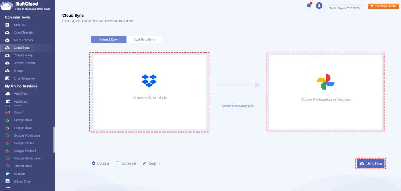Click the Email Migration icon
401x191 pixels.
click(x=7, y=78)
